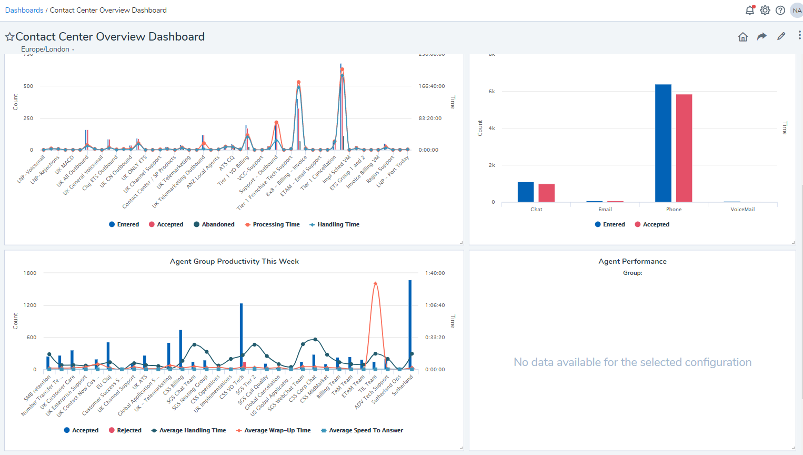Edit dashboard using the pencil icon
Screen dimensions: 803x455
(x=781, y=36)
